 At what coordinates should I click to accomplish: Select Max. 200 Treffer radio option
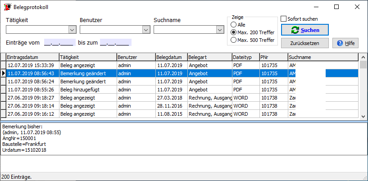pos(233,32)
